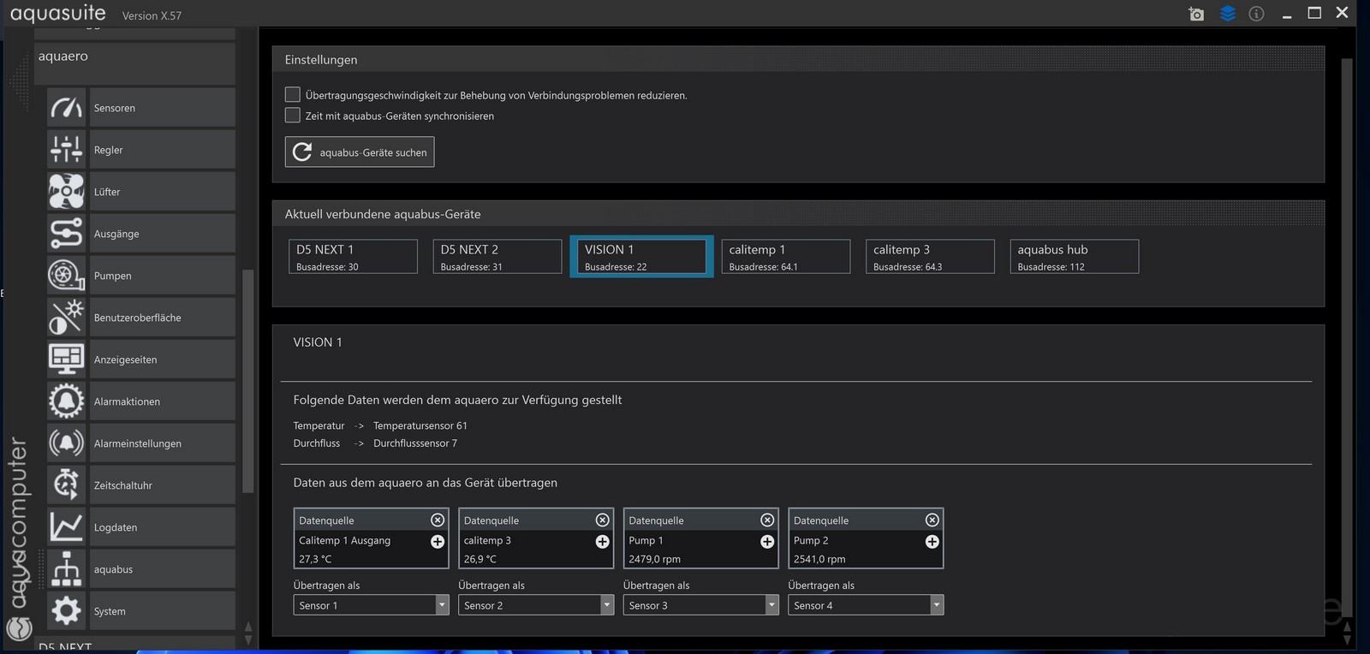Select the VISION 1 device tile
This screenshot has width=1370, height=654.
641,257
